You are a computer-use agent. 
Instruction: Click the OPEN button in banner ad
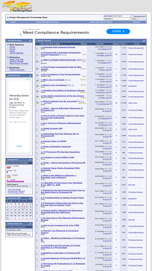[118, 31]
